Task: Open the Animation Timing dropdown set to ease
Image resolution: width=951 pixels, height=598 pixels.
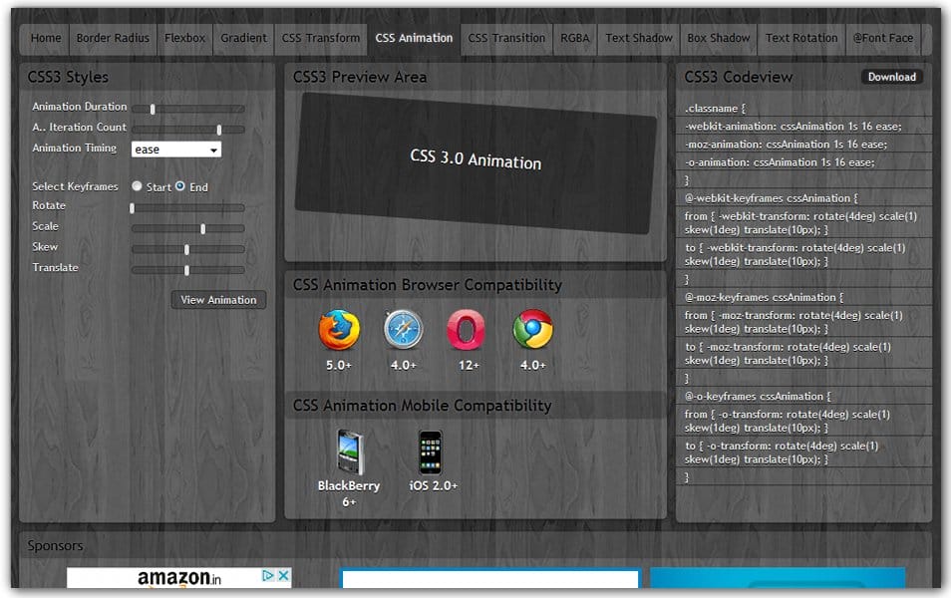Action: (x=176, y=149)
